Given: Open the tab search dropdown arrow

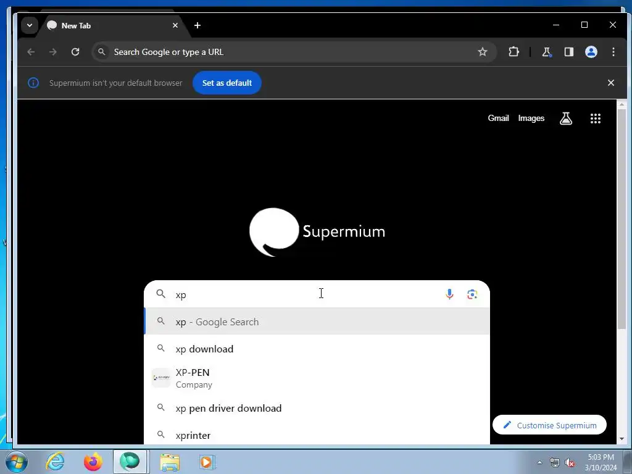Looking at the screenshot, I should coord(30,25).
